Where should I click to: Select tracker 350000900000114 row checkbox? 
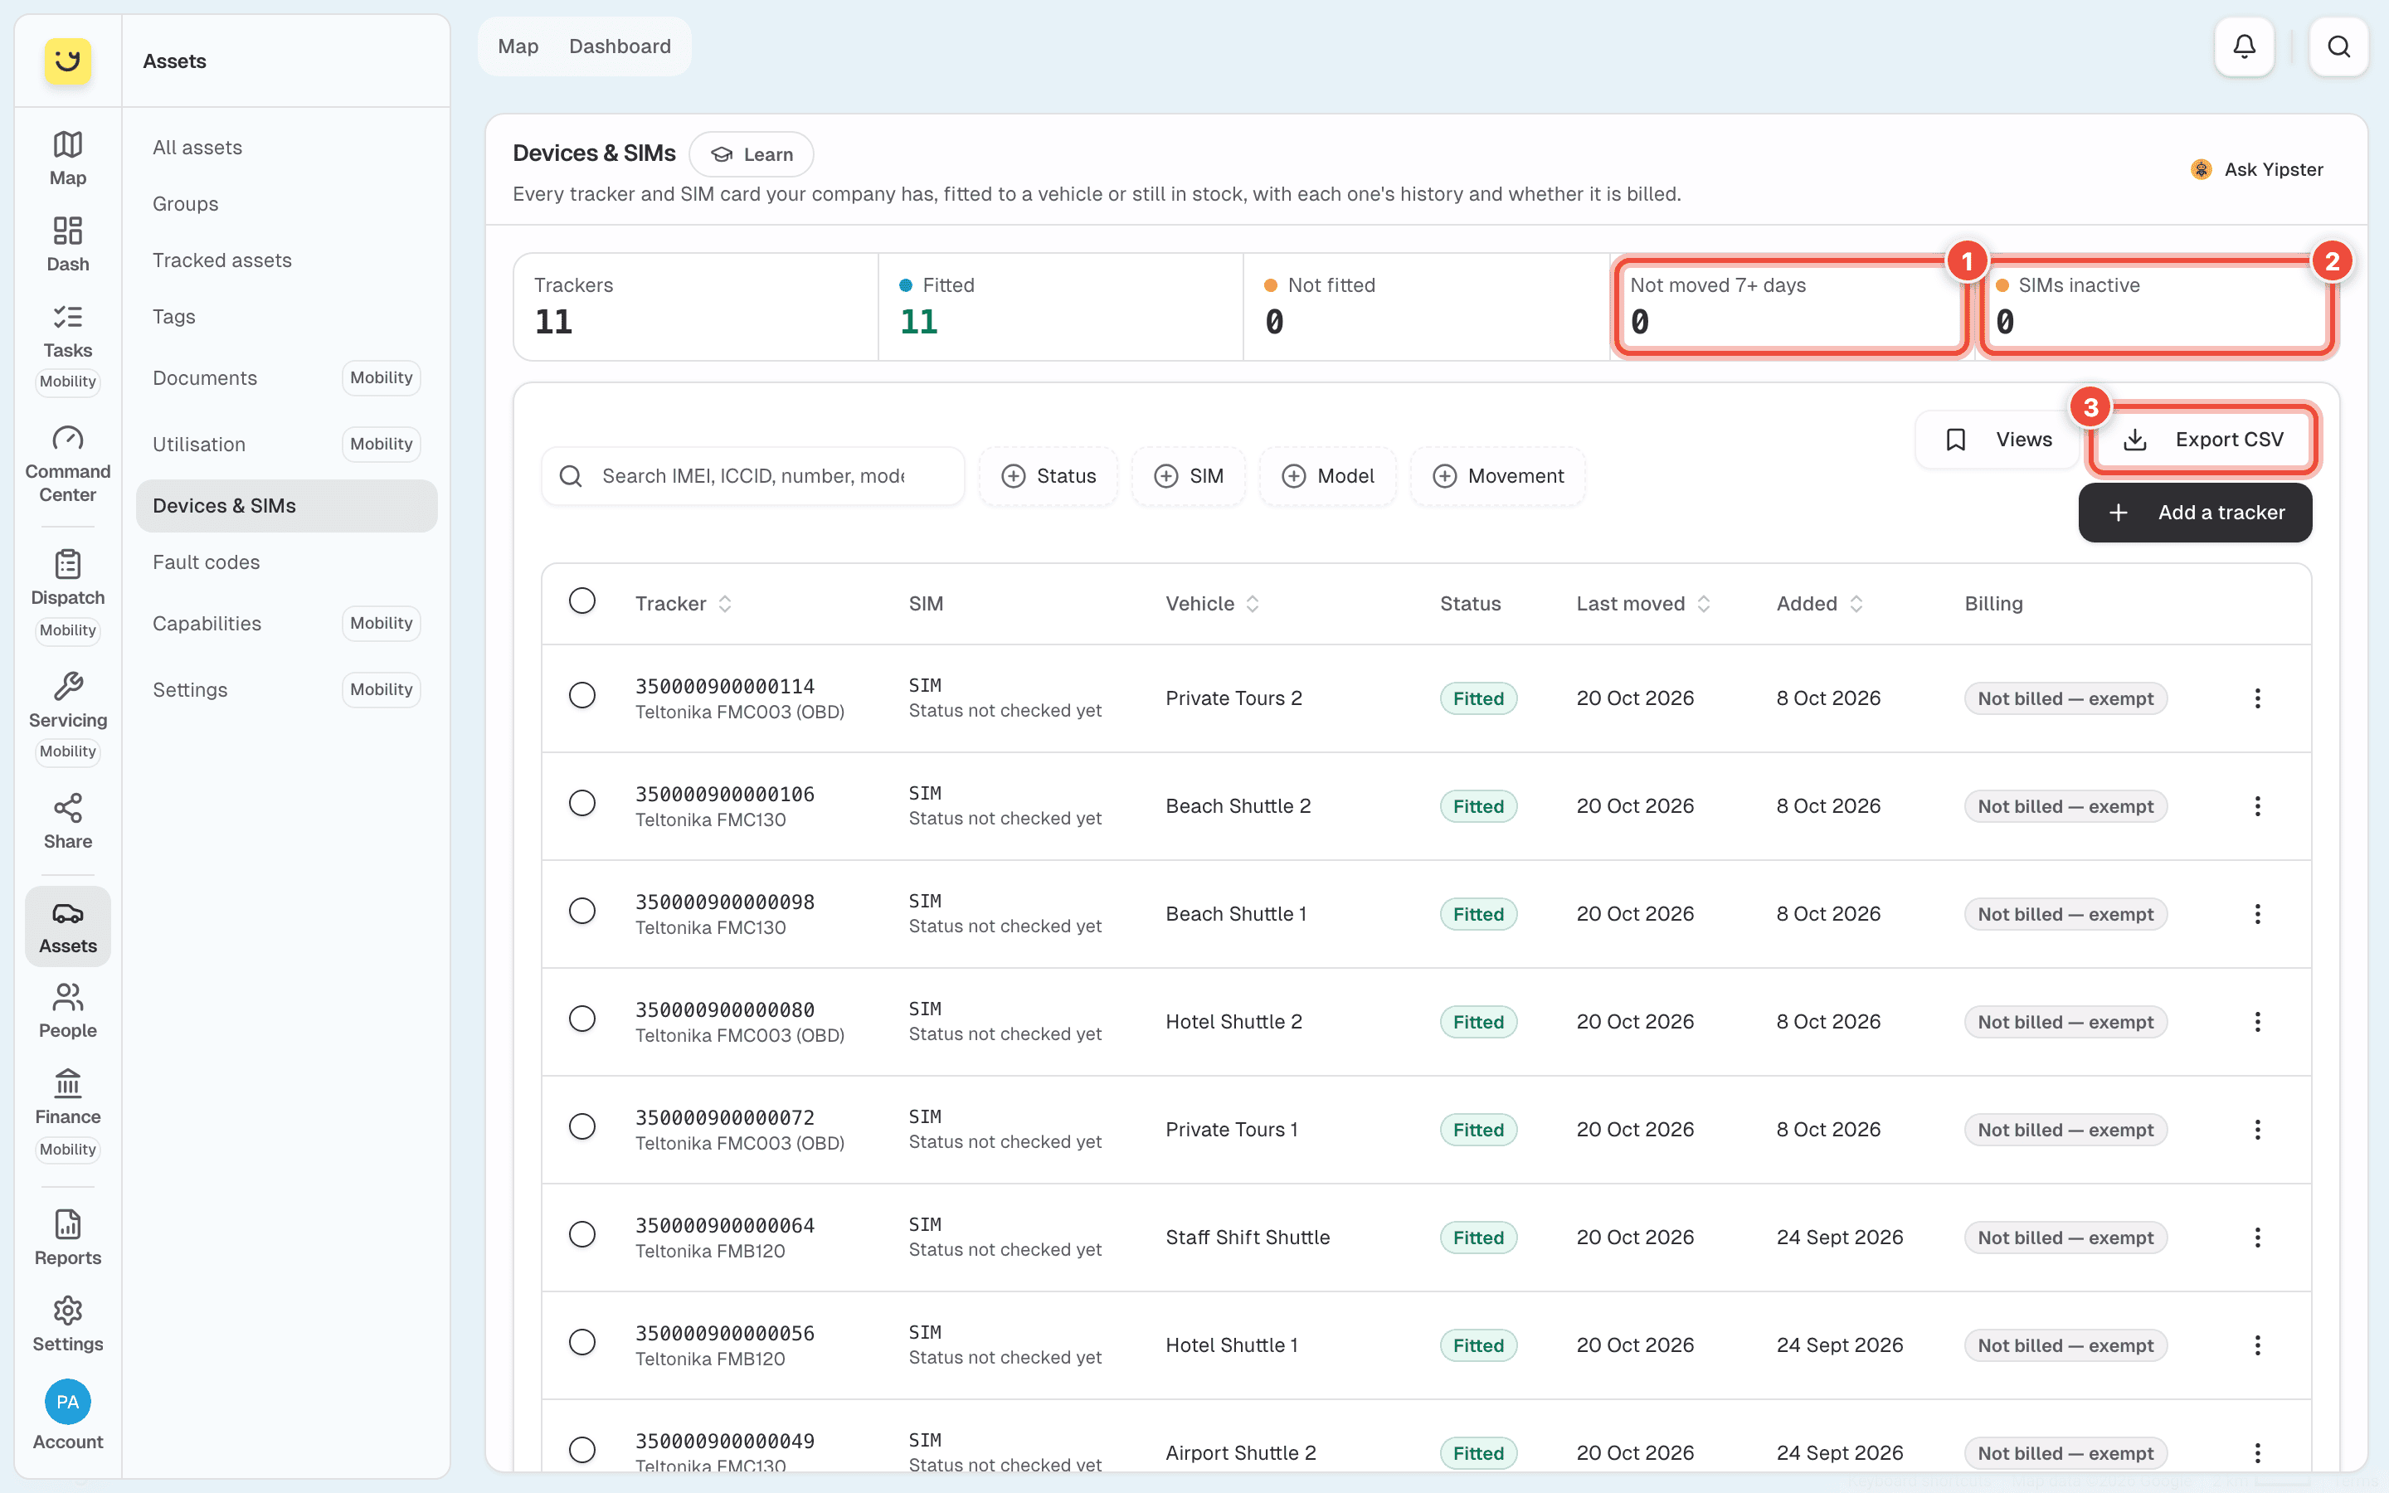click(582, 695)
